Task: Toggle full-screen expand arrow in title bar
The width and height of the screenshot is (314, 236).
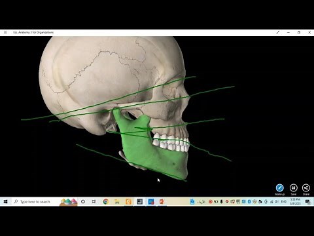Action: point(278,32)
